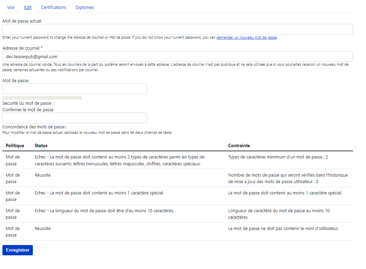Click the 'Echec - 1 caractère spécial' status
The height and width of the screenshot is (269, 366).
(99, 193)
